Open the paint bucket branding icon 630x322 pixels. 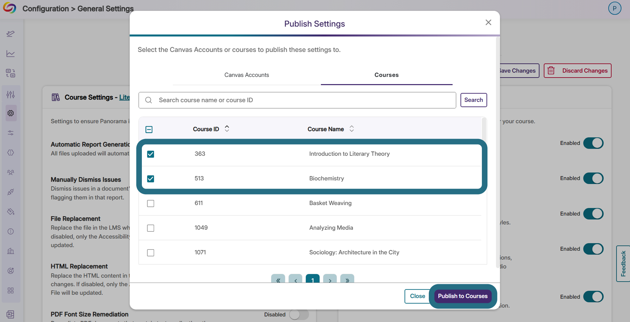click(11, 212)
